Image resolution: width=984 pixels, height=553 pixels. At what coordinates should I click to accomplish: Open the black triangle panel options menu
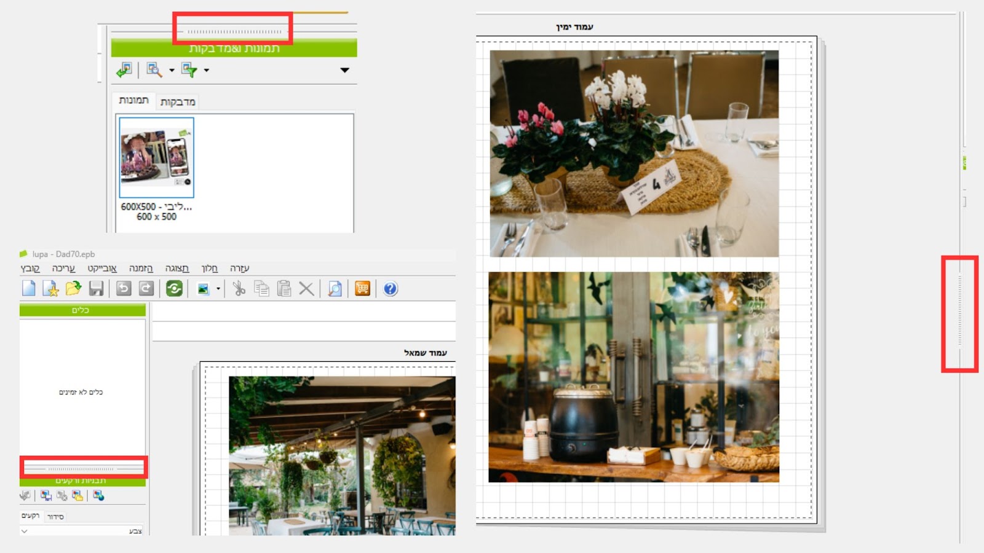click(x=344, y=70)
